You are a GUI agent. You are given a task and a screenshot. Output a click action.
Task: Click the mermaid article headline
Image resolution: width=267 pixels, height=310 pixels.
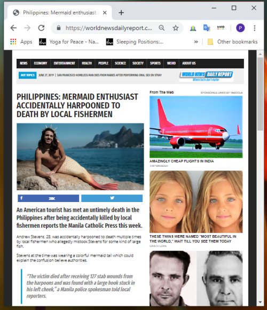(77, 106)
